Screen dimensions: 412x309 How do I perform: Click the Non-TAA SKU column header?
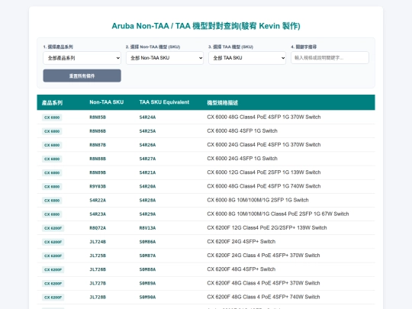tap(106, 102)
